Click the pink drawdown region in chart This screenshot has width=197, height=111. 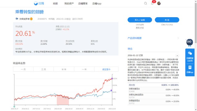click(63, 100)
